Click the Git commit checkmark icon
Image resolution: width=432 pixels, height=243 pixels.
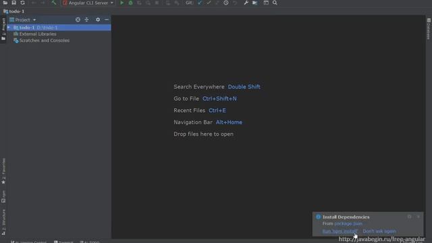point(209,3)
